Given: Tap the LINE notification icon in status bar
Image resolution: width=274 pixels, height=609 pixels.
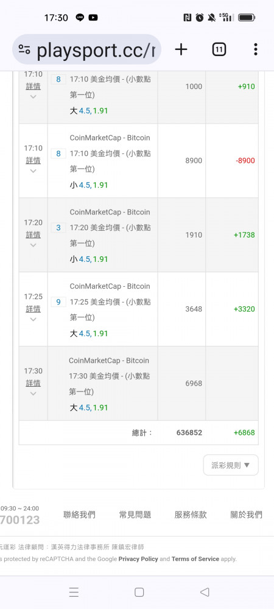Looking at the screenshot, I should click(x=80, y=18).
